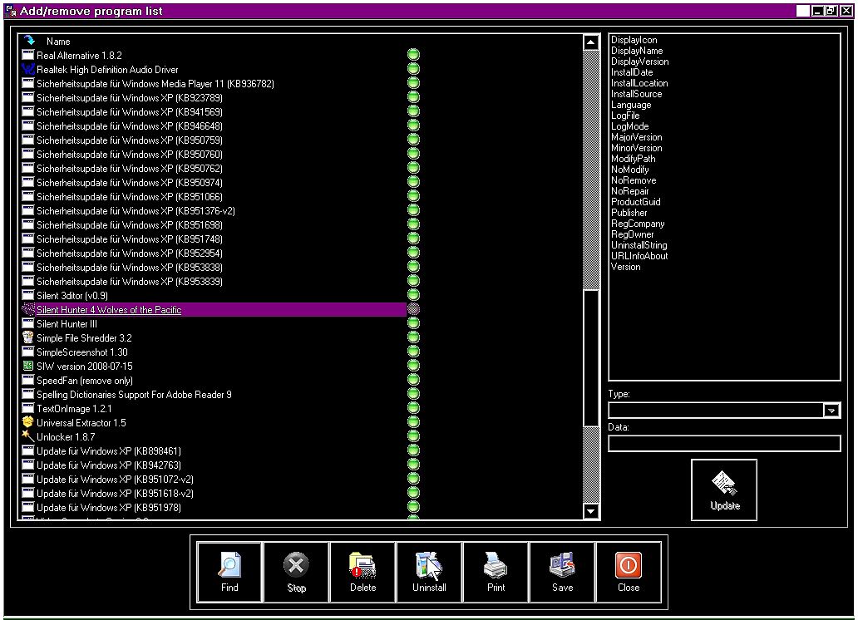Viewport: 858px width, 620px height.
Task: Click the green status dot for SimpleScreenshot 1.30
Action: tap(414, 352)
